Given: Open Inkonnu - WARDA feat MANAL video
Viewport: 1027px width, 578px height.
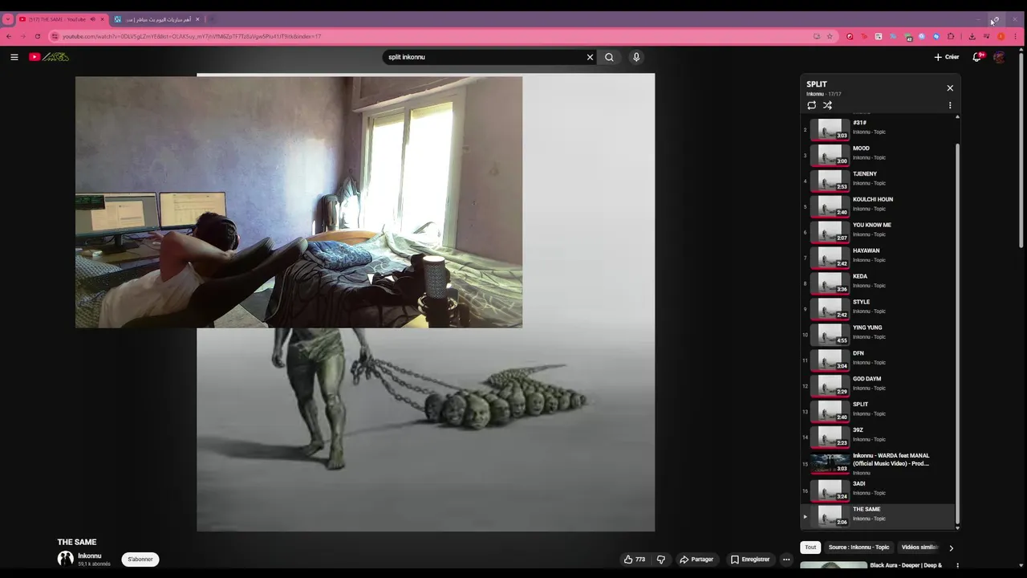Looking at the screenshot, I should tap(878, 464).
